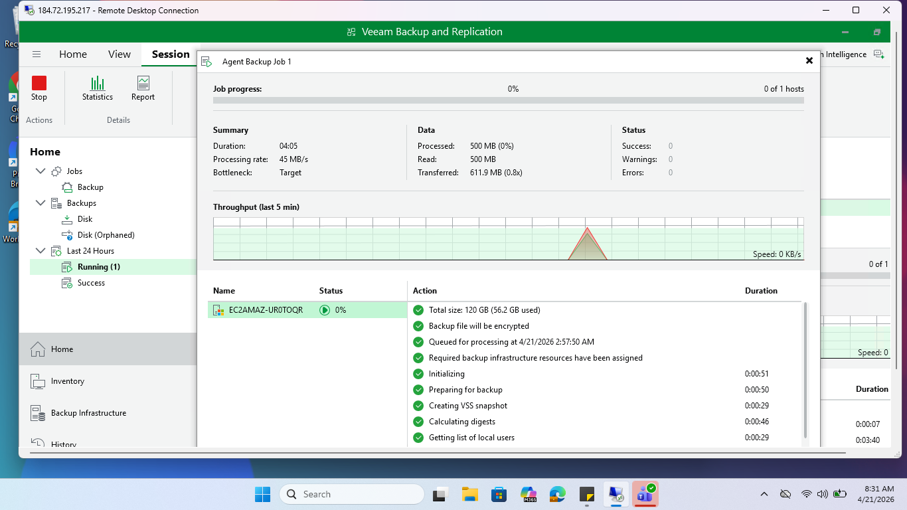Click the 0:00:46 duration value
The height and width of the screenshot is (510, 907).
[757, 422]
